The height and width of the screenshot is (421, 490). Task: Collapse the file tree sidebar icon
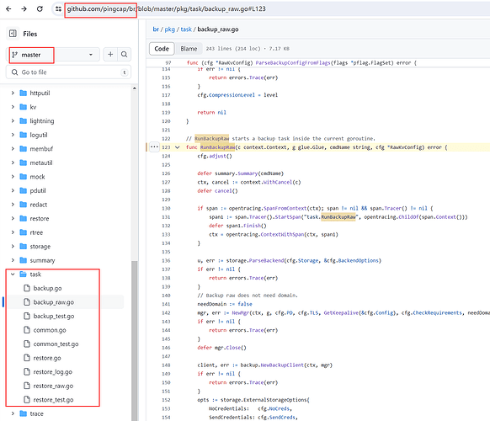(13, 34)
